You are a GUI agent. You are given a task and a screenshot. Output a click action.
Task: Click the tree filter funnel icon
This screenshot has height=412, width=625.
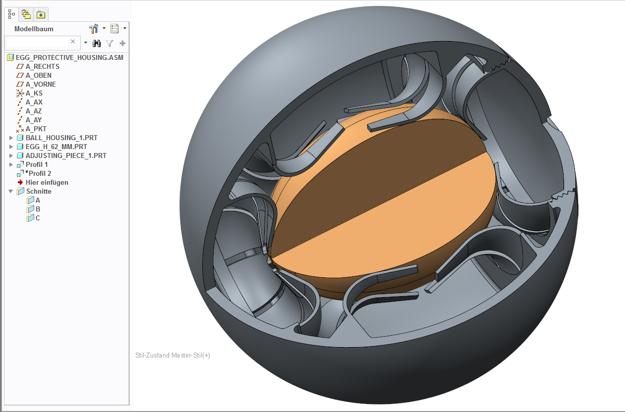point(110,44)
